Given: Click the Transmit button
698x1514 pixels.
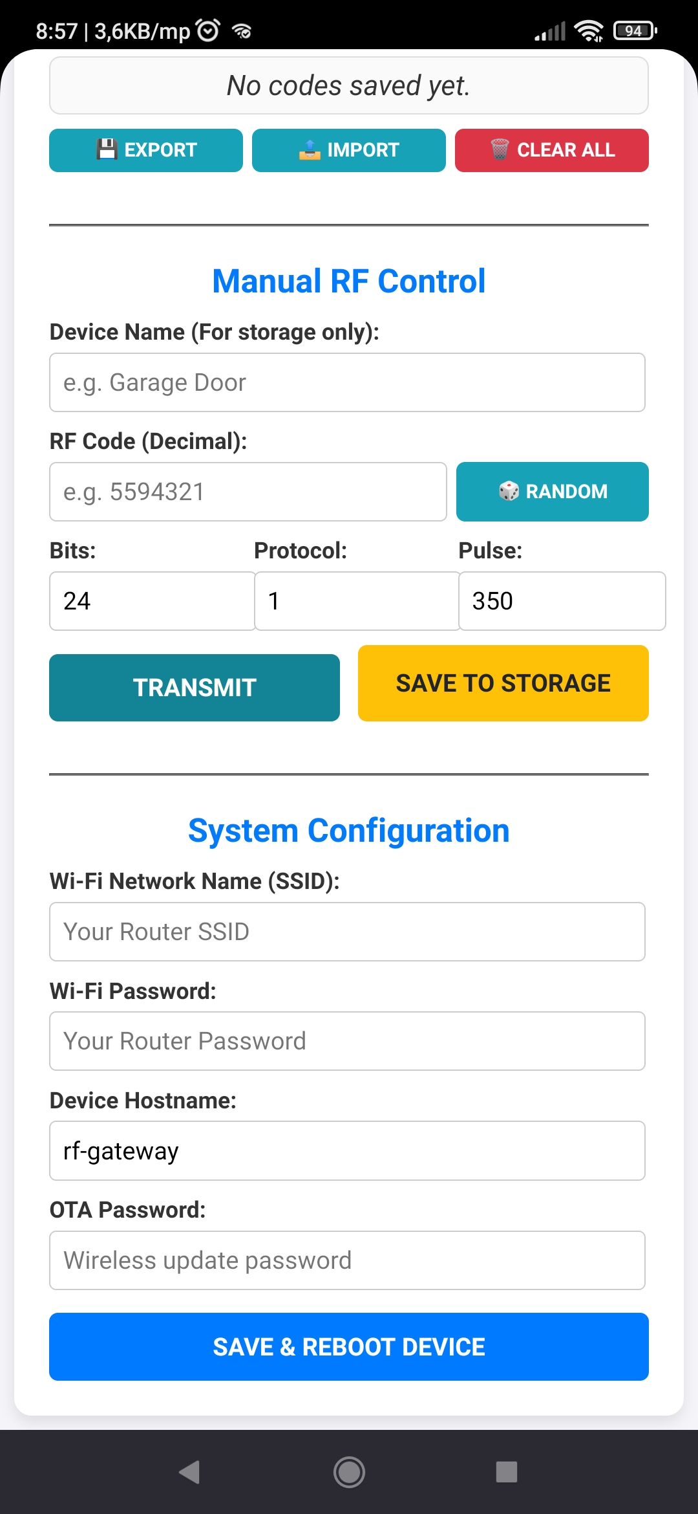Looking at the screenshot, I should click(x=195, y=688).
